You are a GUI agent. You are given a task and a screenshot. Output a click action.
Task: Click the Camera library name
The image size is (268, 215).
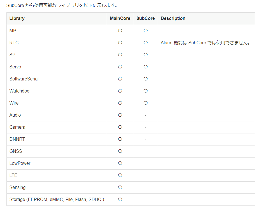point(17,127)
